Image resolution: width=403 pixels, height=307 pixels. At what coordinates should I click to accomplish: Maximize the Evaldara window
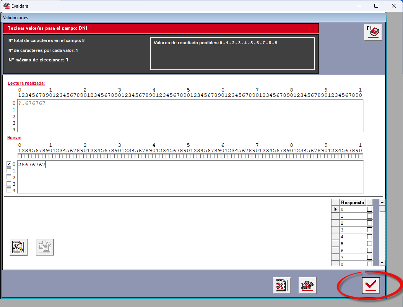point(376,6)
